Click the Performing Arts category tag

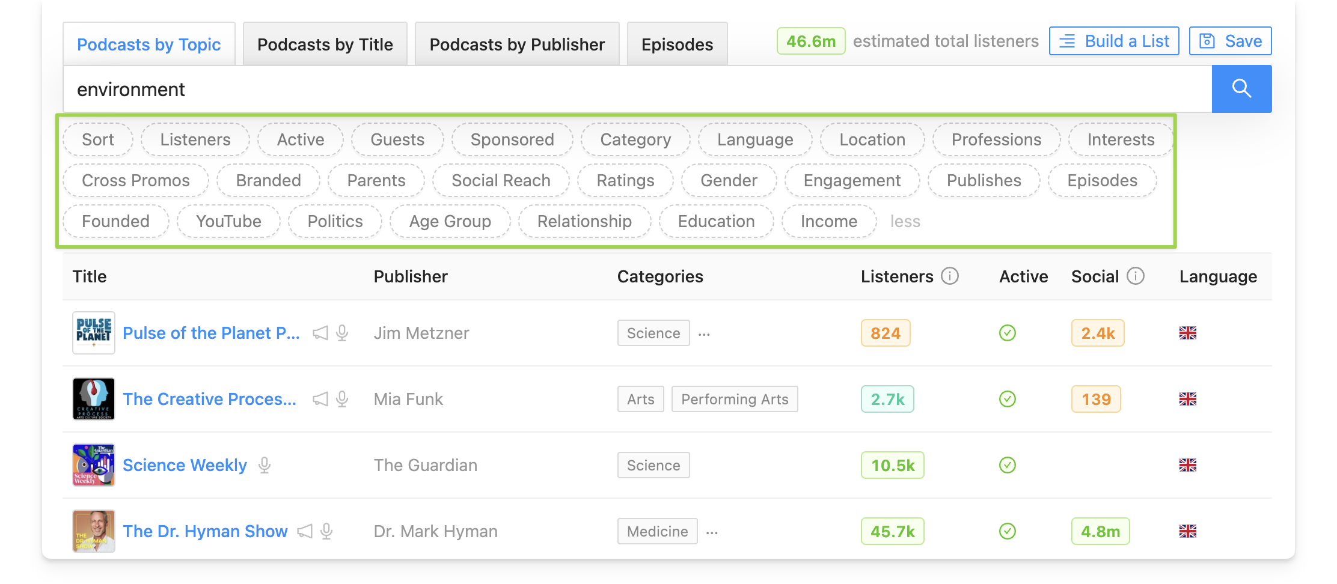point(735,399)
